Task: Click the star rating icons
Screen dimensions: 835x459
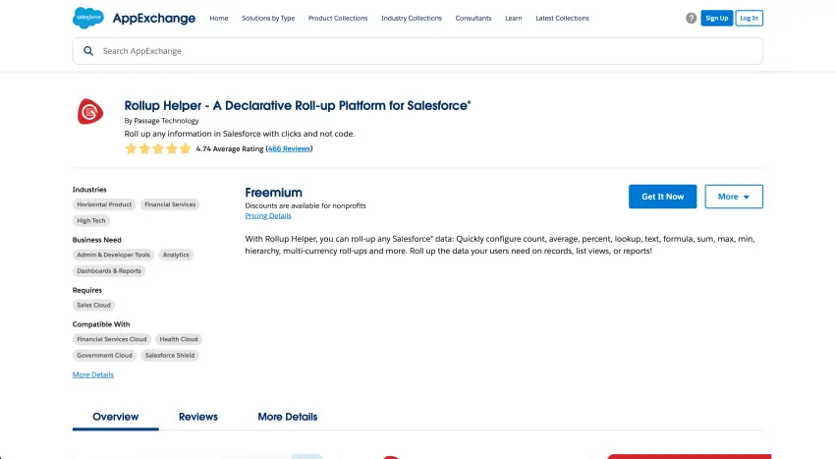Action: click(157, 149)
